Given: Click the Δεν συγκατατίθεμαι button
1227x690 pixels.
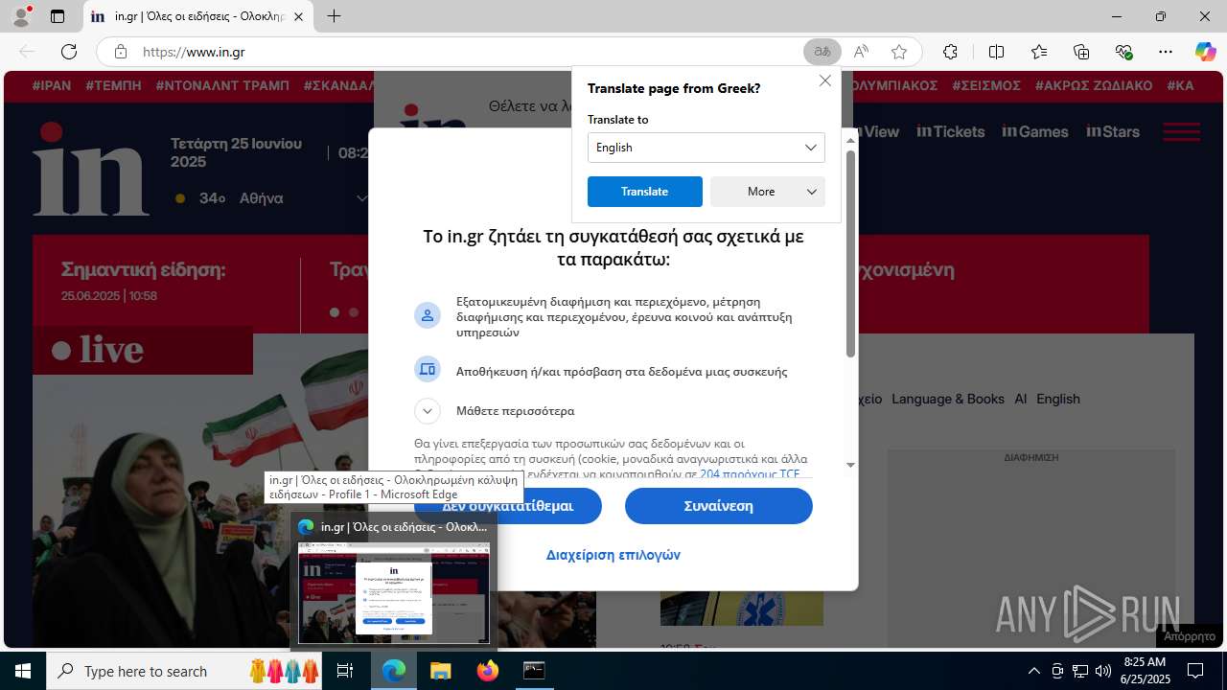Looking at the screenshot, I should tap(508, 506).
